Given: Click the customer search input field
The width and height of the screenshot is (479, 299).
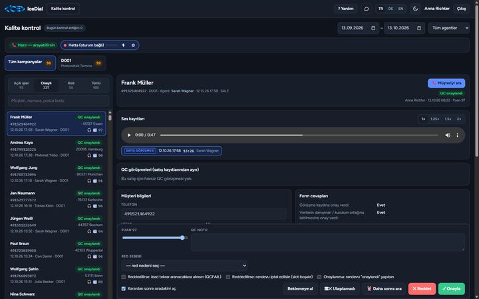Looking at the screenshot, I should [59, 101].
